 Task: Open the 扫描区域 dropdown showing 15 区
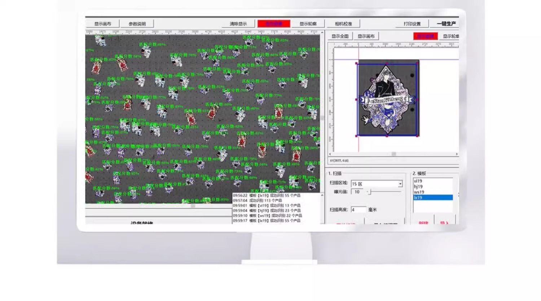[377, 184]
